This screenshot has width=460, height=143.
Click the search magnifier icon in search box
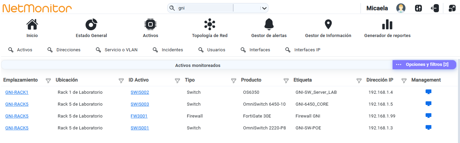point(172,8)
